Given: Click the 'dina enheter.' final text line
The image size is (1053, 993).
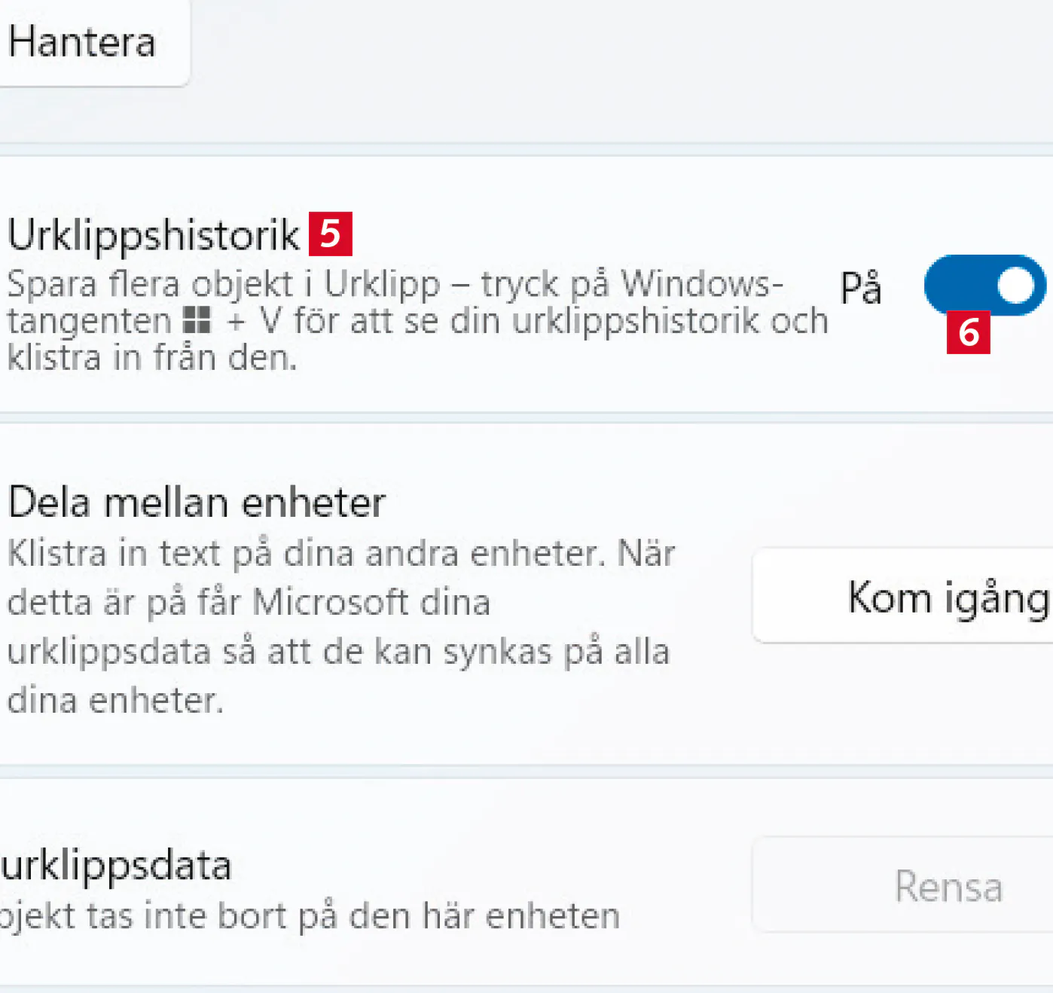Looking at the screenshot, I should pyautogui.click(x=115, y=701).
